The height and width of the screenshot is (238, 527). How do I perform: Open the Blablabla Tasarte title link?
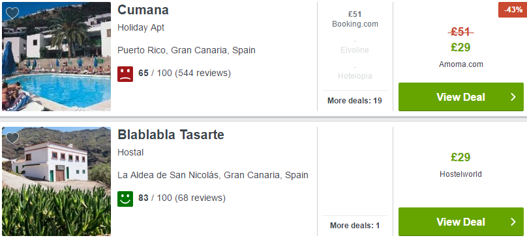click(x=171, y=135)
